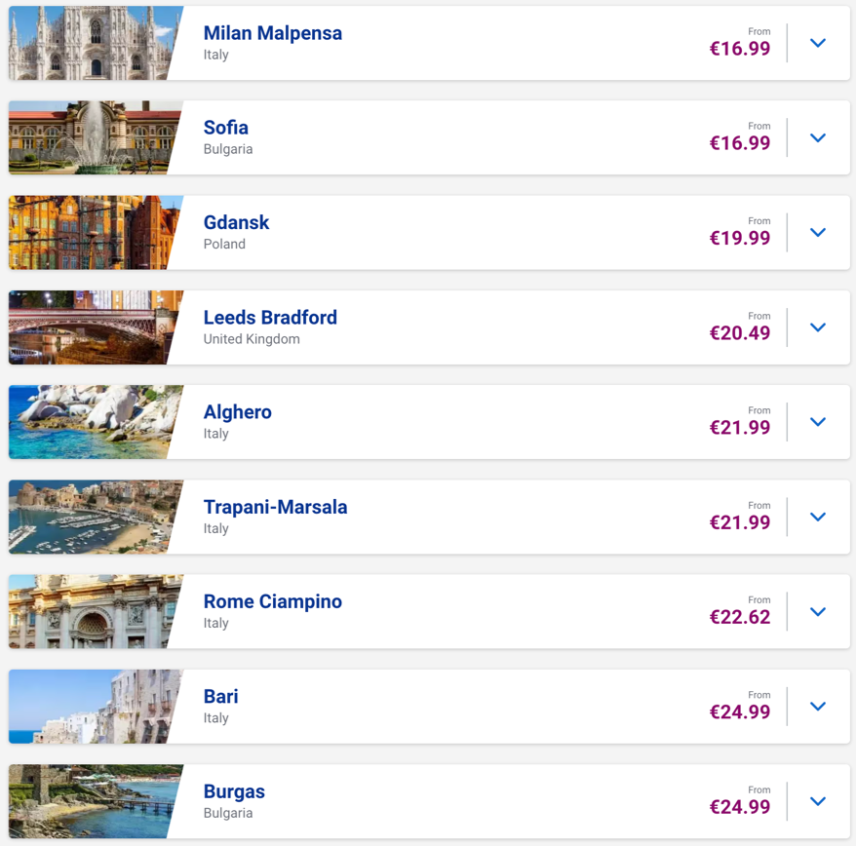Expand the Milan Malpensa fare chevron

point(818,43)
